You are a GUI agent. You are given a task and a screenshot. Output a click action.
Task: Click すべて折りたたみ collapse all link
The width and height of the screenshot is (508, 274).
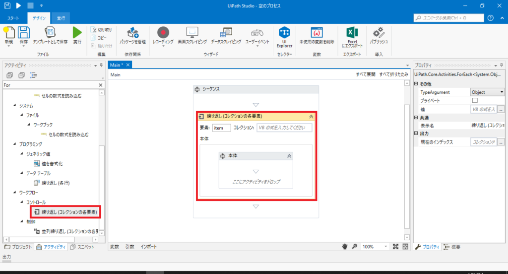click(393, 74)
